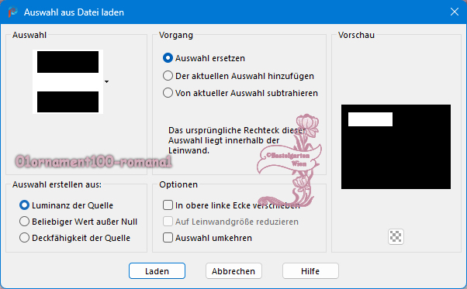Open the Hilfe help button
The width and height of the screenshot is (467, 289).
click(x=310, y=271)
